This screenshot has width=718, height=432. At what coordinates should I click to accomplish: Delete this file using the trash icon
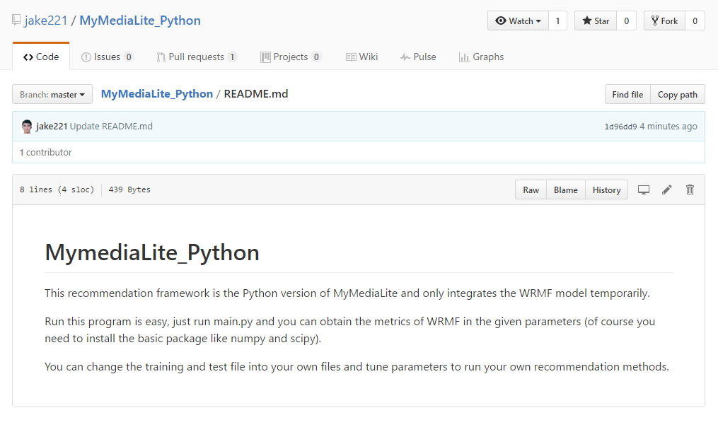click(690, 189)
